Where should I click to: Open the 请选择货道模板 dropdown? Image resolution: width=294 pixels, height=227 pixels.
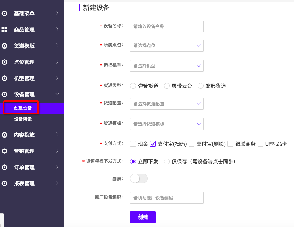click(167, 124)
